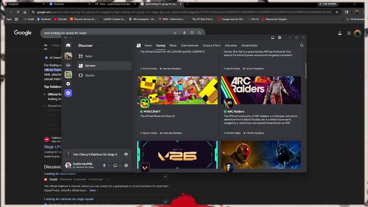The height and width of the screenshot is (207, 368).
Task: Click the Discover category icon left of Home tab
Action: [x=139, y=45]
